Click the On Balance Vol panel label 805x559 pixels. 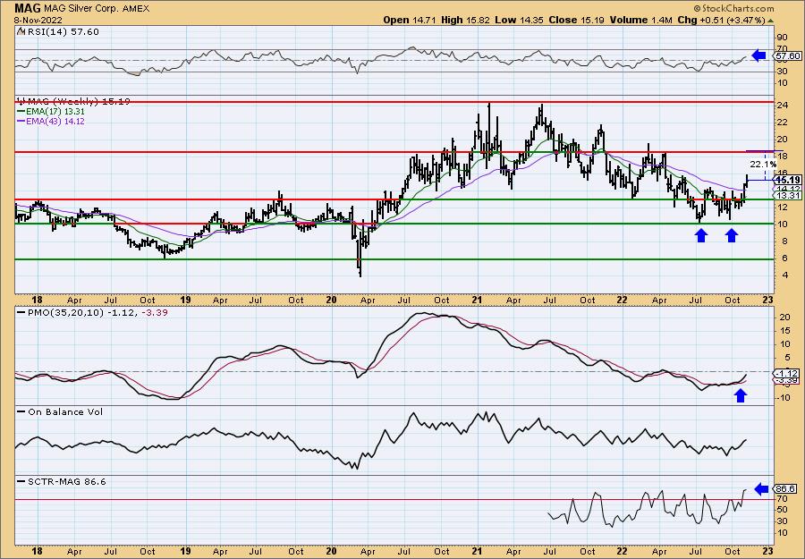65,412
